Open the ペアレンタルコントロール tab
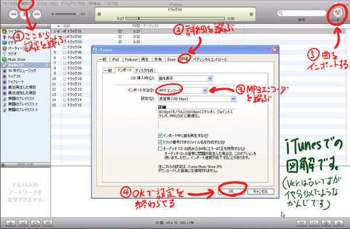This screenshot has height=229, width=350. [210, 59]
